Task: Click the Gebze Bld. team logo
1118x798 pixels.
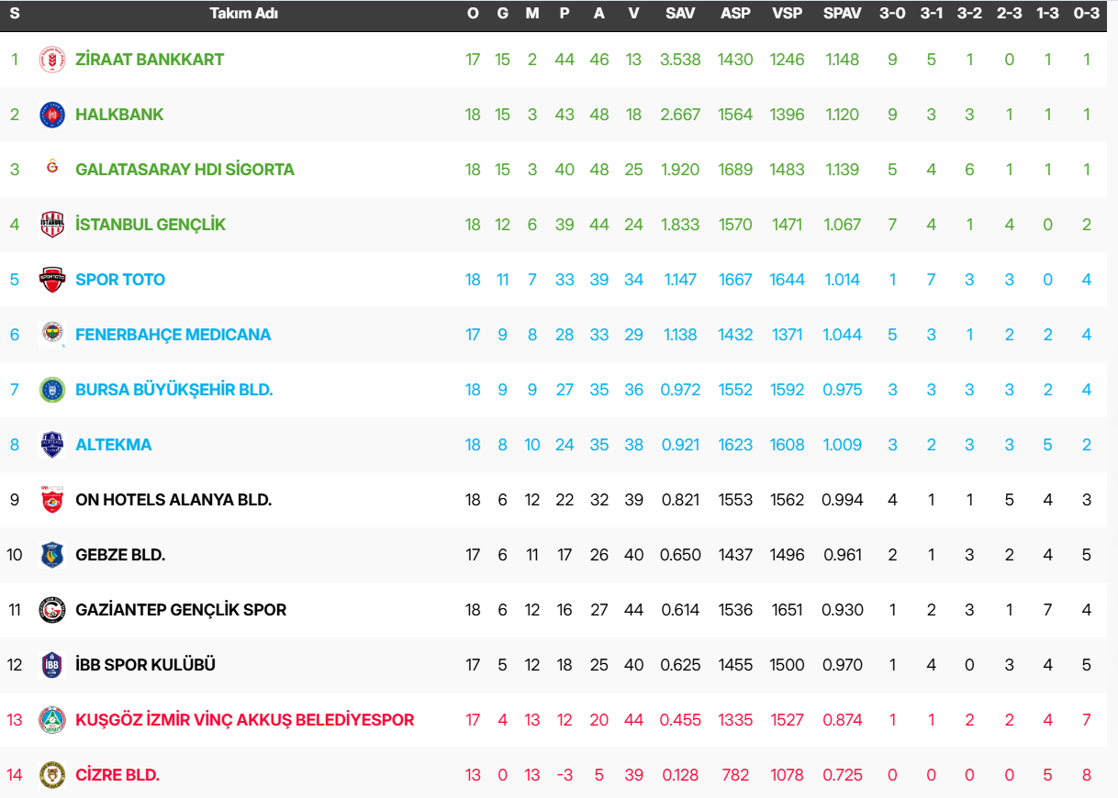Action: pos(52,555)
